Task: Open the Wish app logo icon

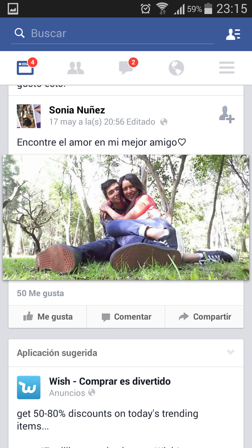Action: (x=29, y=387)
